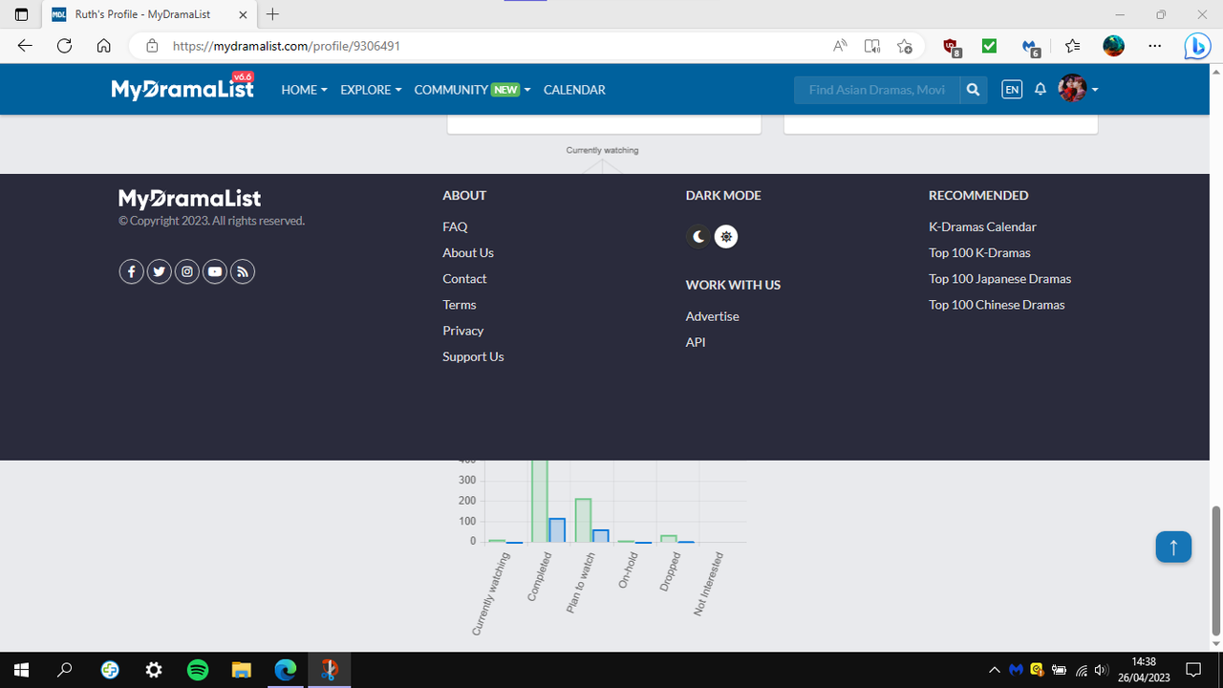Open the RSS feed icon
The height and width of the screenshot is (688, 1223).
pyautogui.click(x=243, y=272)
